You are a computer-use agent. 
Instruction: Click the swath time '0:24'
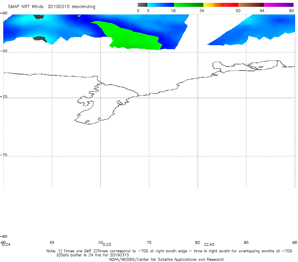(x=6, y=245)
